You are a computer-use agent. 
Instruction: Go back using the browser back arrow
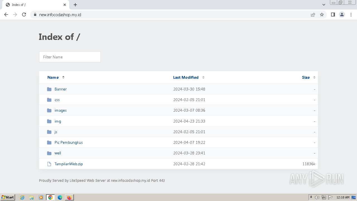[6, 15]
